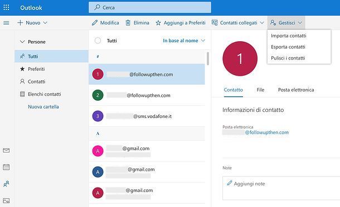Click the Aggiungi a Preferiti star icon
The width and height of the screenshot is (340, 207).
click(158, 23)
